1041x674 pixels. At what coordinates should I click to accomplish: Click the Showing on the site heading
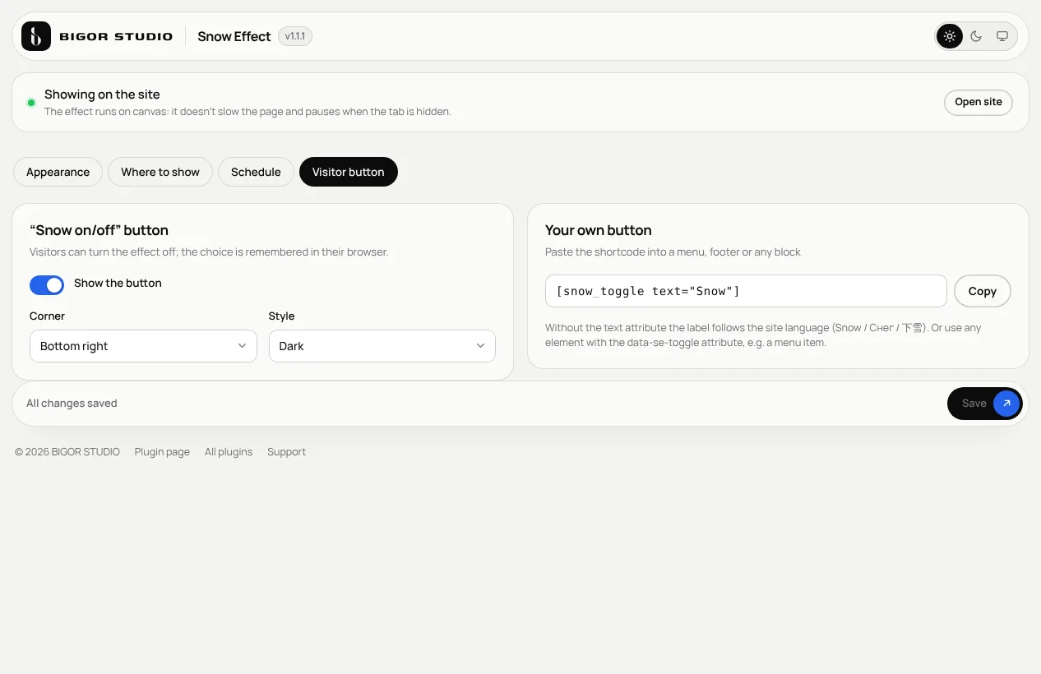102,95
